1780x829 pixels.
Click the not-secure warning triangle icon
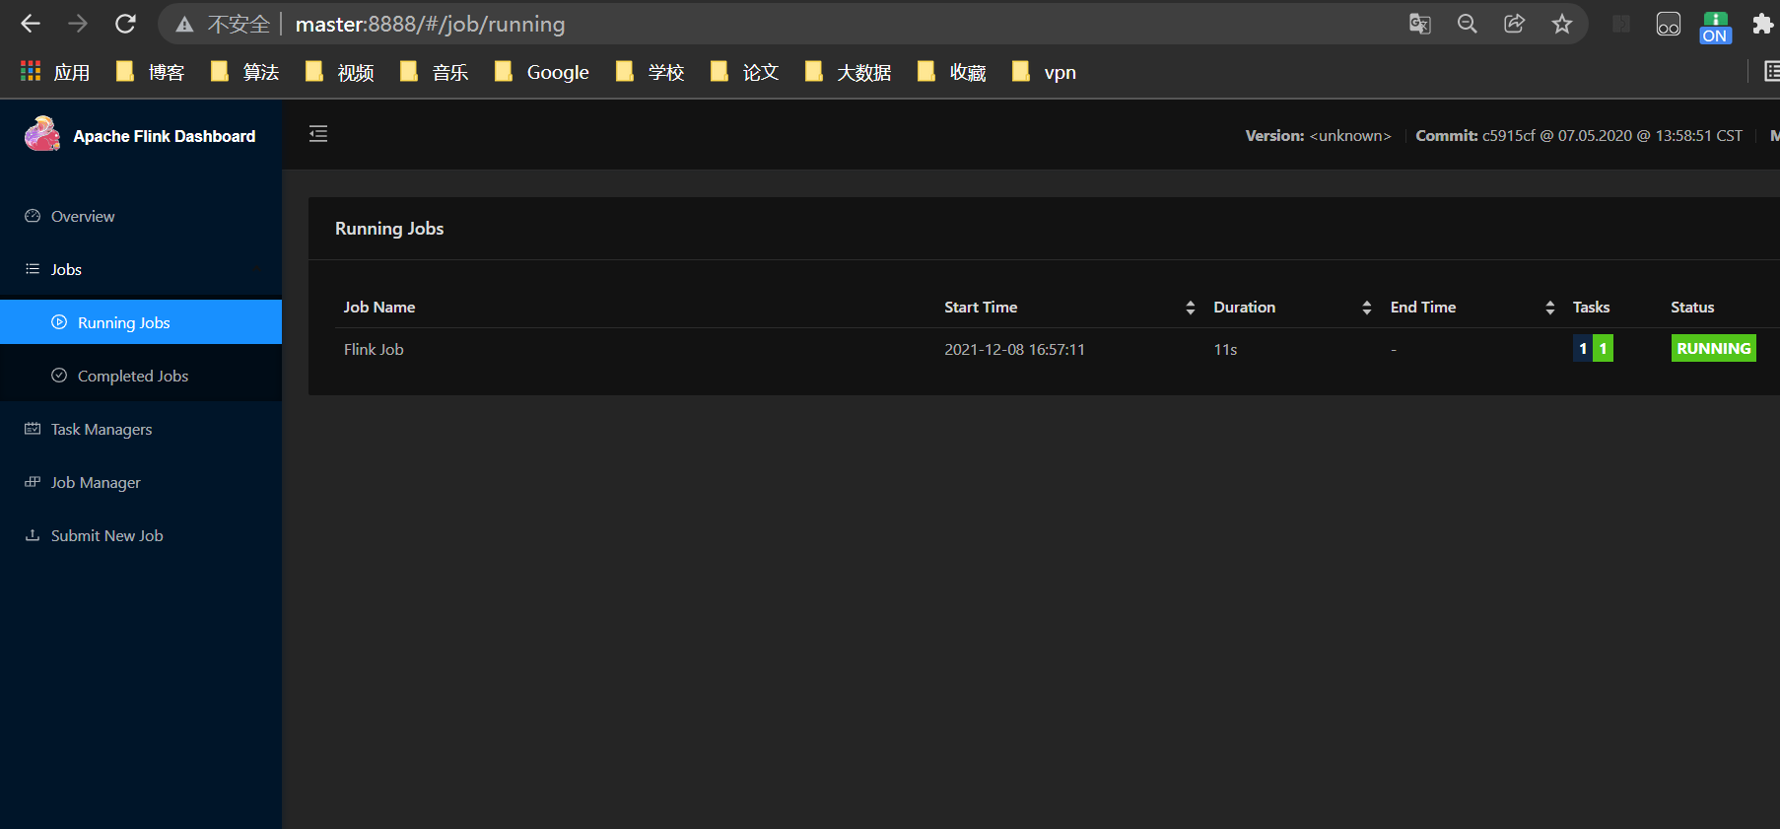(x=184, y=25)
